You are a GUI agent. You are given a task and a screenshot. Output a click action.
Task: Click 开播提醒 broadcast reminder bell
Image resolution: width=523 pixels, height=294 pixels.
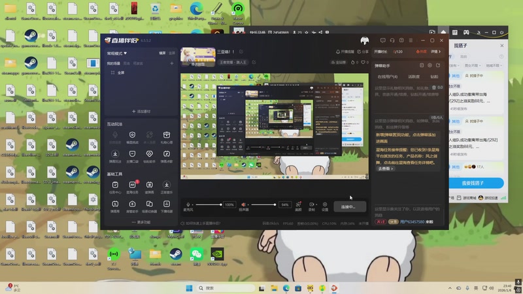click(345, 52)
